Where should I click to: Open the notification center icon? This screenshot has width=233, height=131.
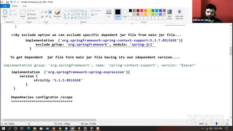click(x=227, y=128)
